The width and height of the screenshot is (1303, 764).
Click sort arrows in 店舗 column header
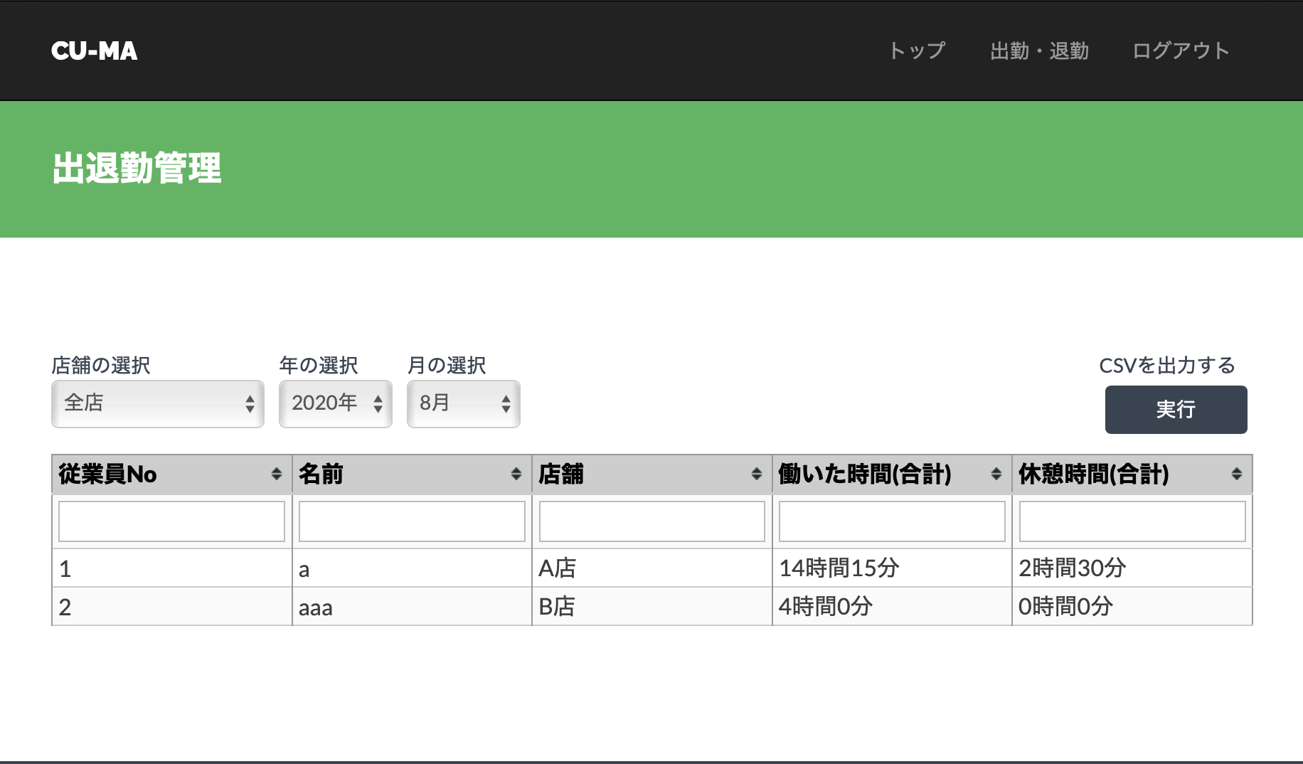757,474
